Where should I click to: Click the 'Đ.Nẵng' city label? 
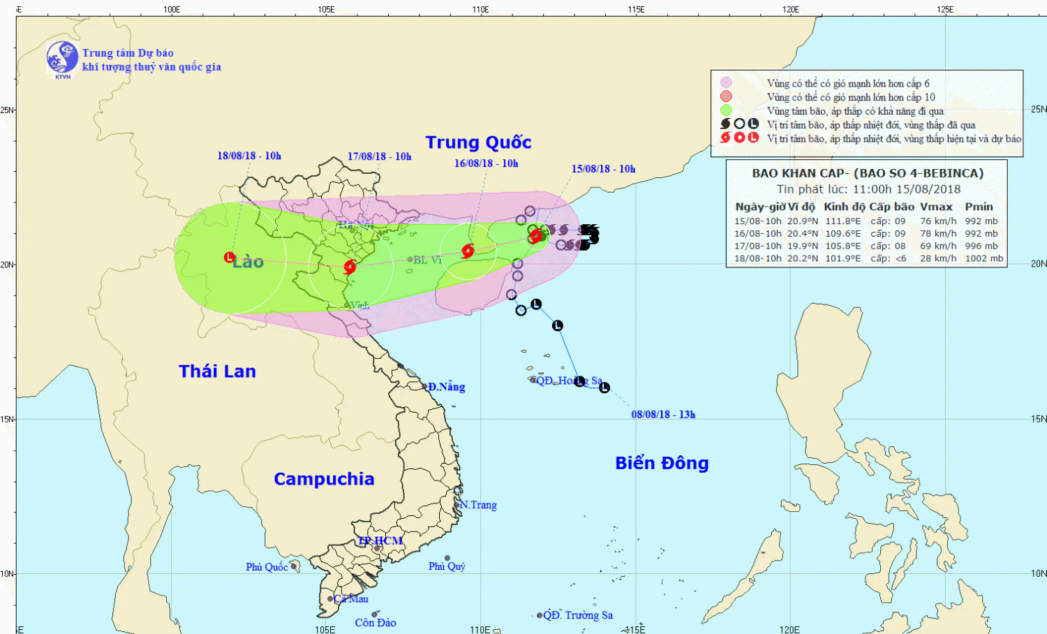(x=447, y=387)
